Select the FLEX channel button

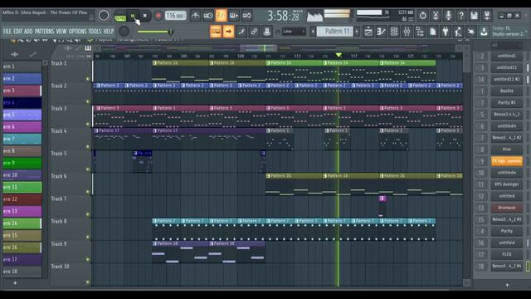[x=507, y=254]
